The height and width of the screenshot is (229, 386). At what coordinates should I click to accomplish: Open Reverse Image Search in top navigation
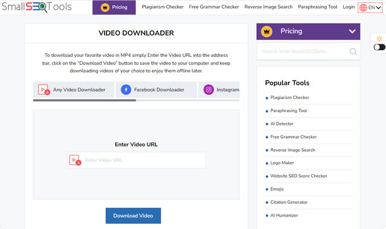click(268, 7)
